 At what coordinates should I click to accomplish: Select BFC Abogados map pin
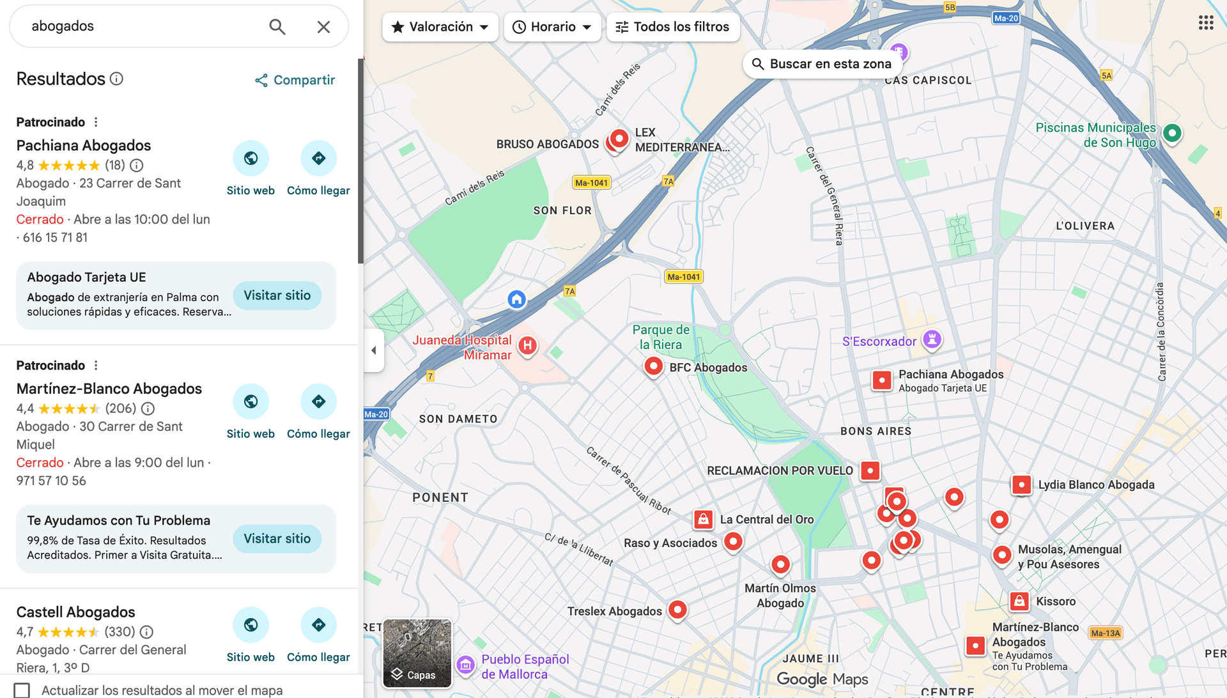click(x=653, y=366)
